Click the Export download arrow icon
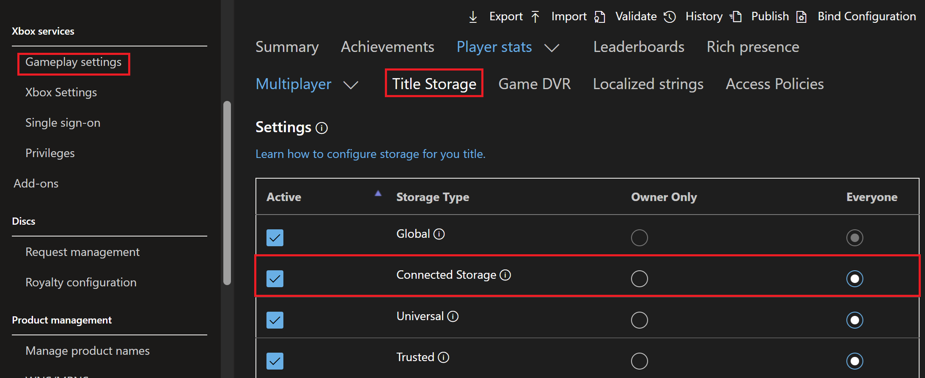Image resolution: width=925 pixels, height=378 pixels. click(473, 17)
